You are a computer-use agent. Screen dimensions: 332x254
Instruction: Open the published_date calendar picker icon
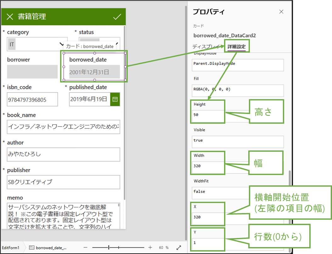click(x=115, y=99)
